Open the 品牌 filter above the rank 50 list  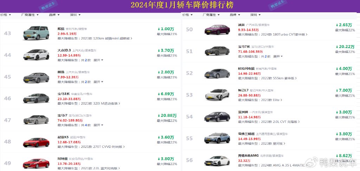pos(235,15)
